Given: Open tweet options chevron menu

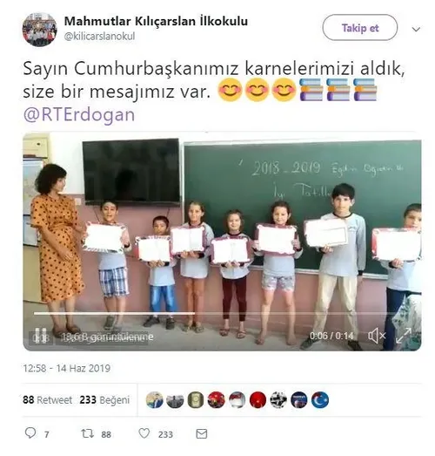Looking at the screenshot, I should [416, 29].
